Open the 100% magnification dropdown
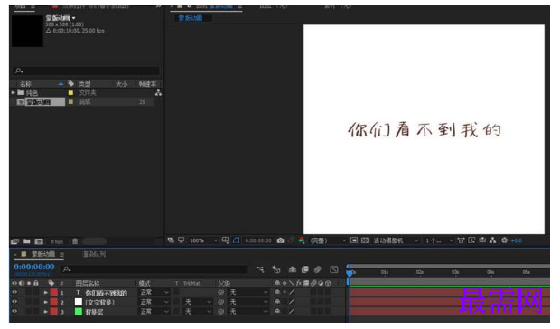The width and height of the screenshot is (560, 329). [x=203, y=240]
